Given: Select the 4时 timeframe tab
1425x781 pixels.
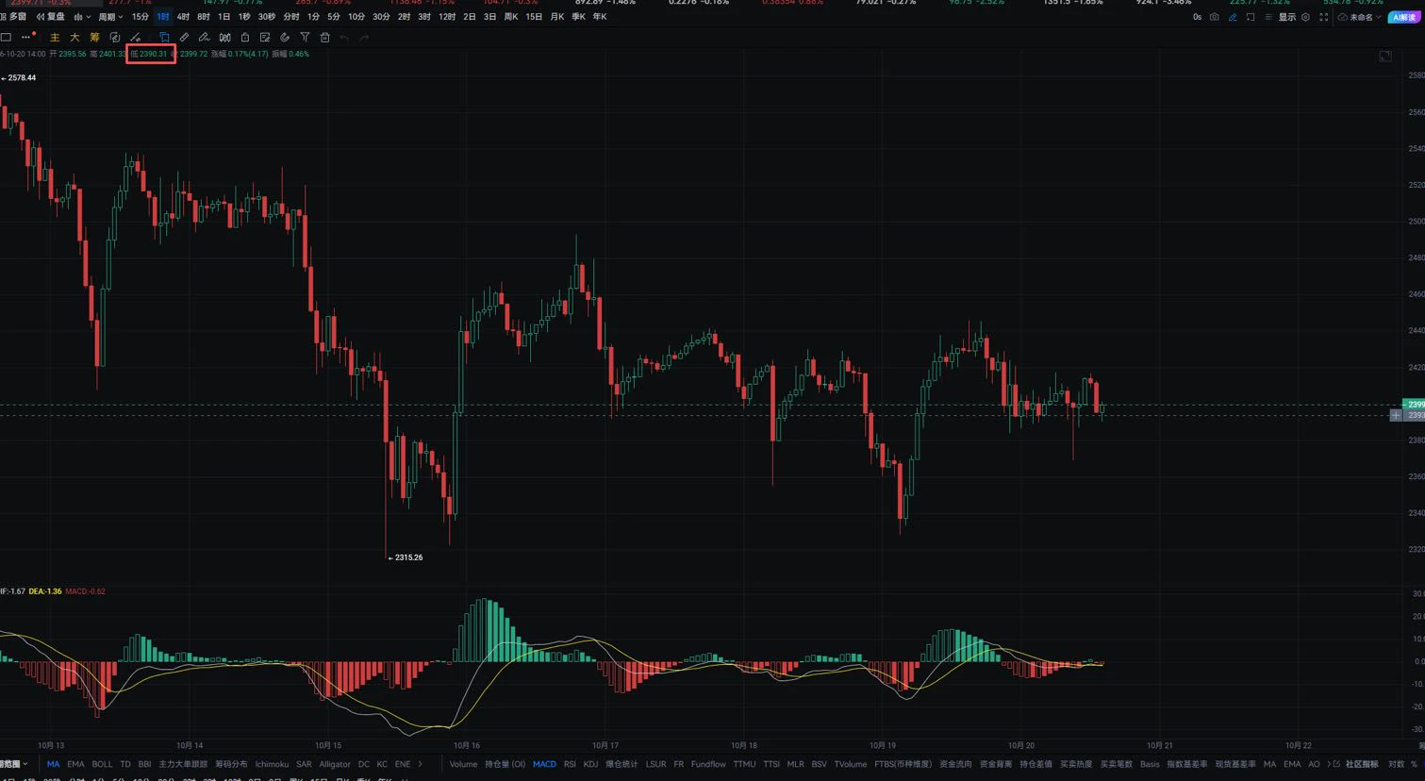Looking at the screenshot, I should tap(183, 17).
